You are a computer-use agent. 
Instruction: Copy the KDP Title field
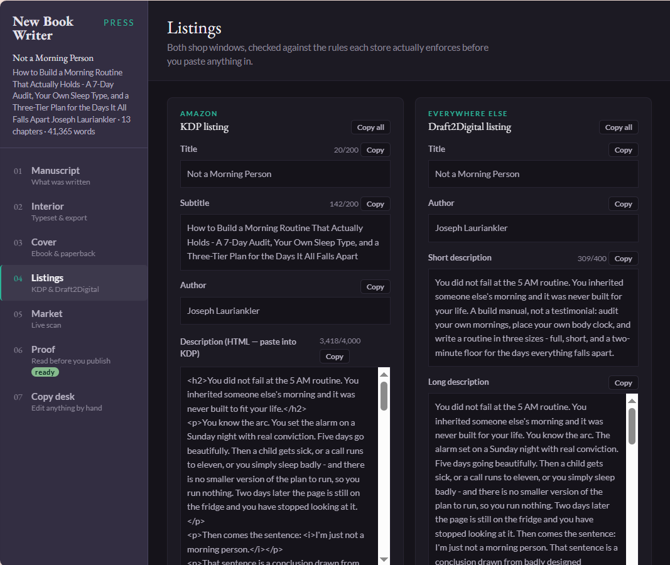pyautogui.click(x=375, y=150)
